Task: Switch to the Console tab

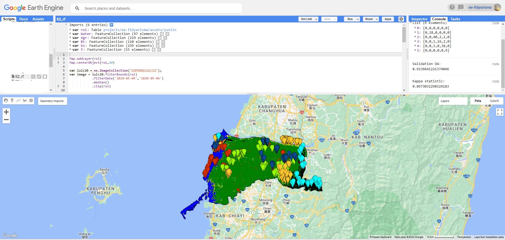Action: (439, 19)
